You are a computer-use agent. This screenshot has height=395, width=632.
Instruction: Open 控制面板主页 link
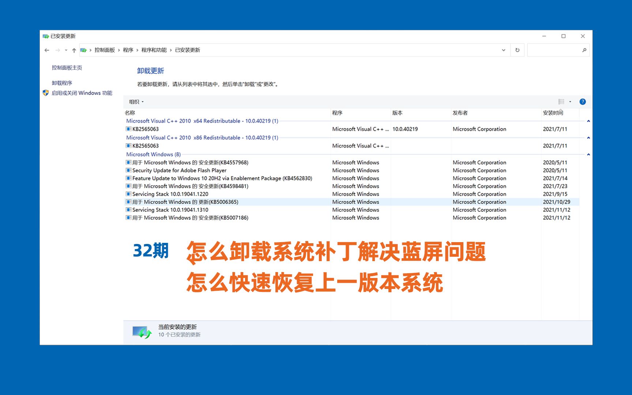click(67, 68)
